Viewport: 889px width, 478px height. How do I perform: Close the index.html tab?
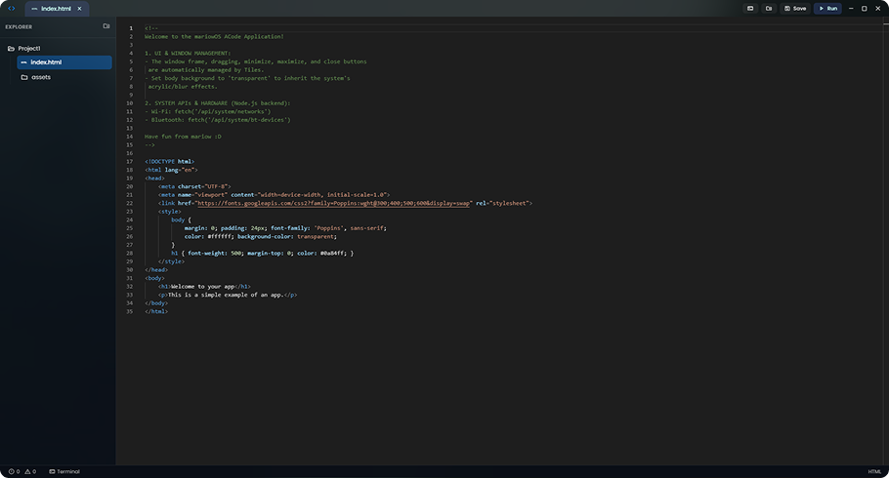point(79,9)
